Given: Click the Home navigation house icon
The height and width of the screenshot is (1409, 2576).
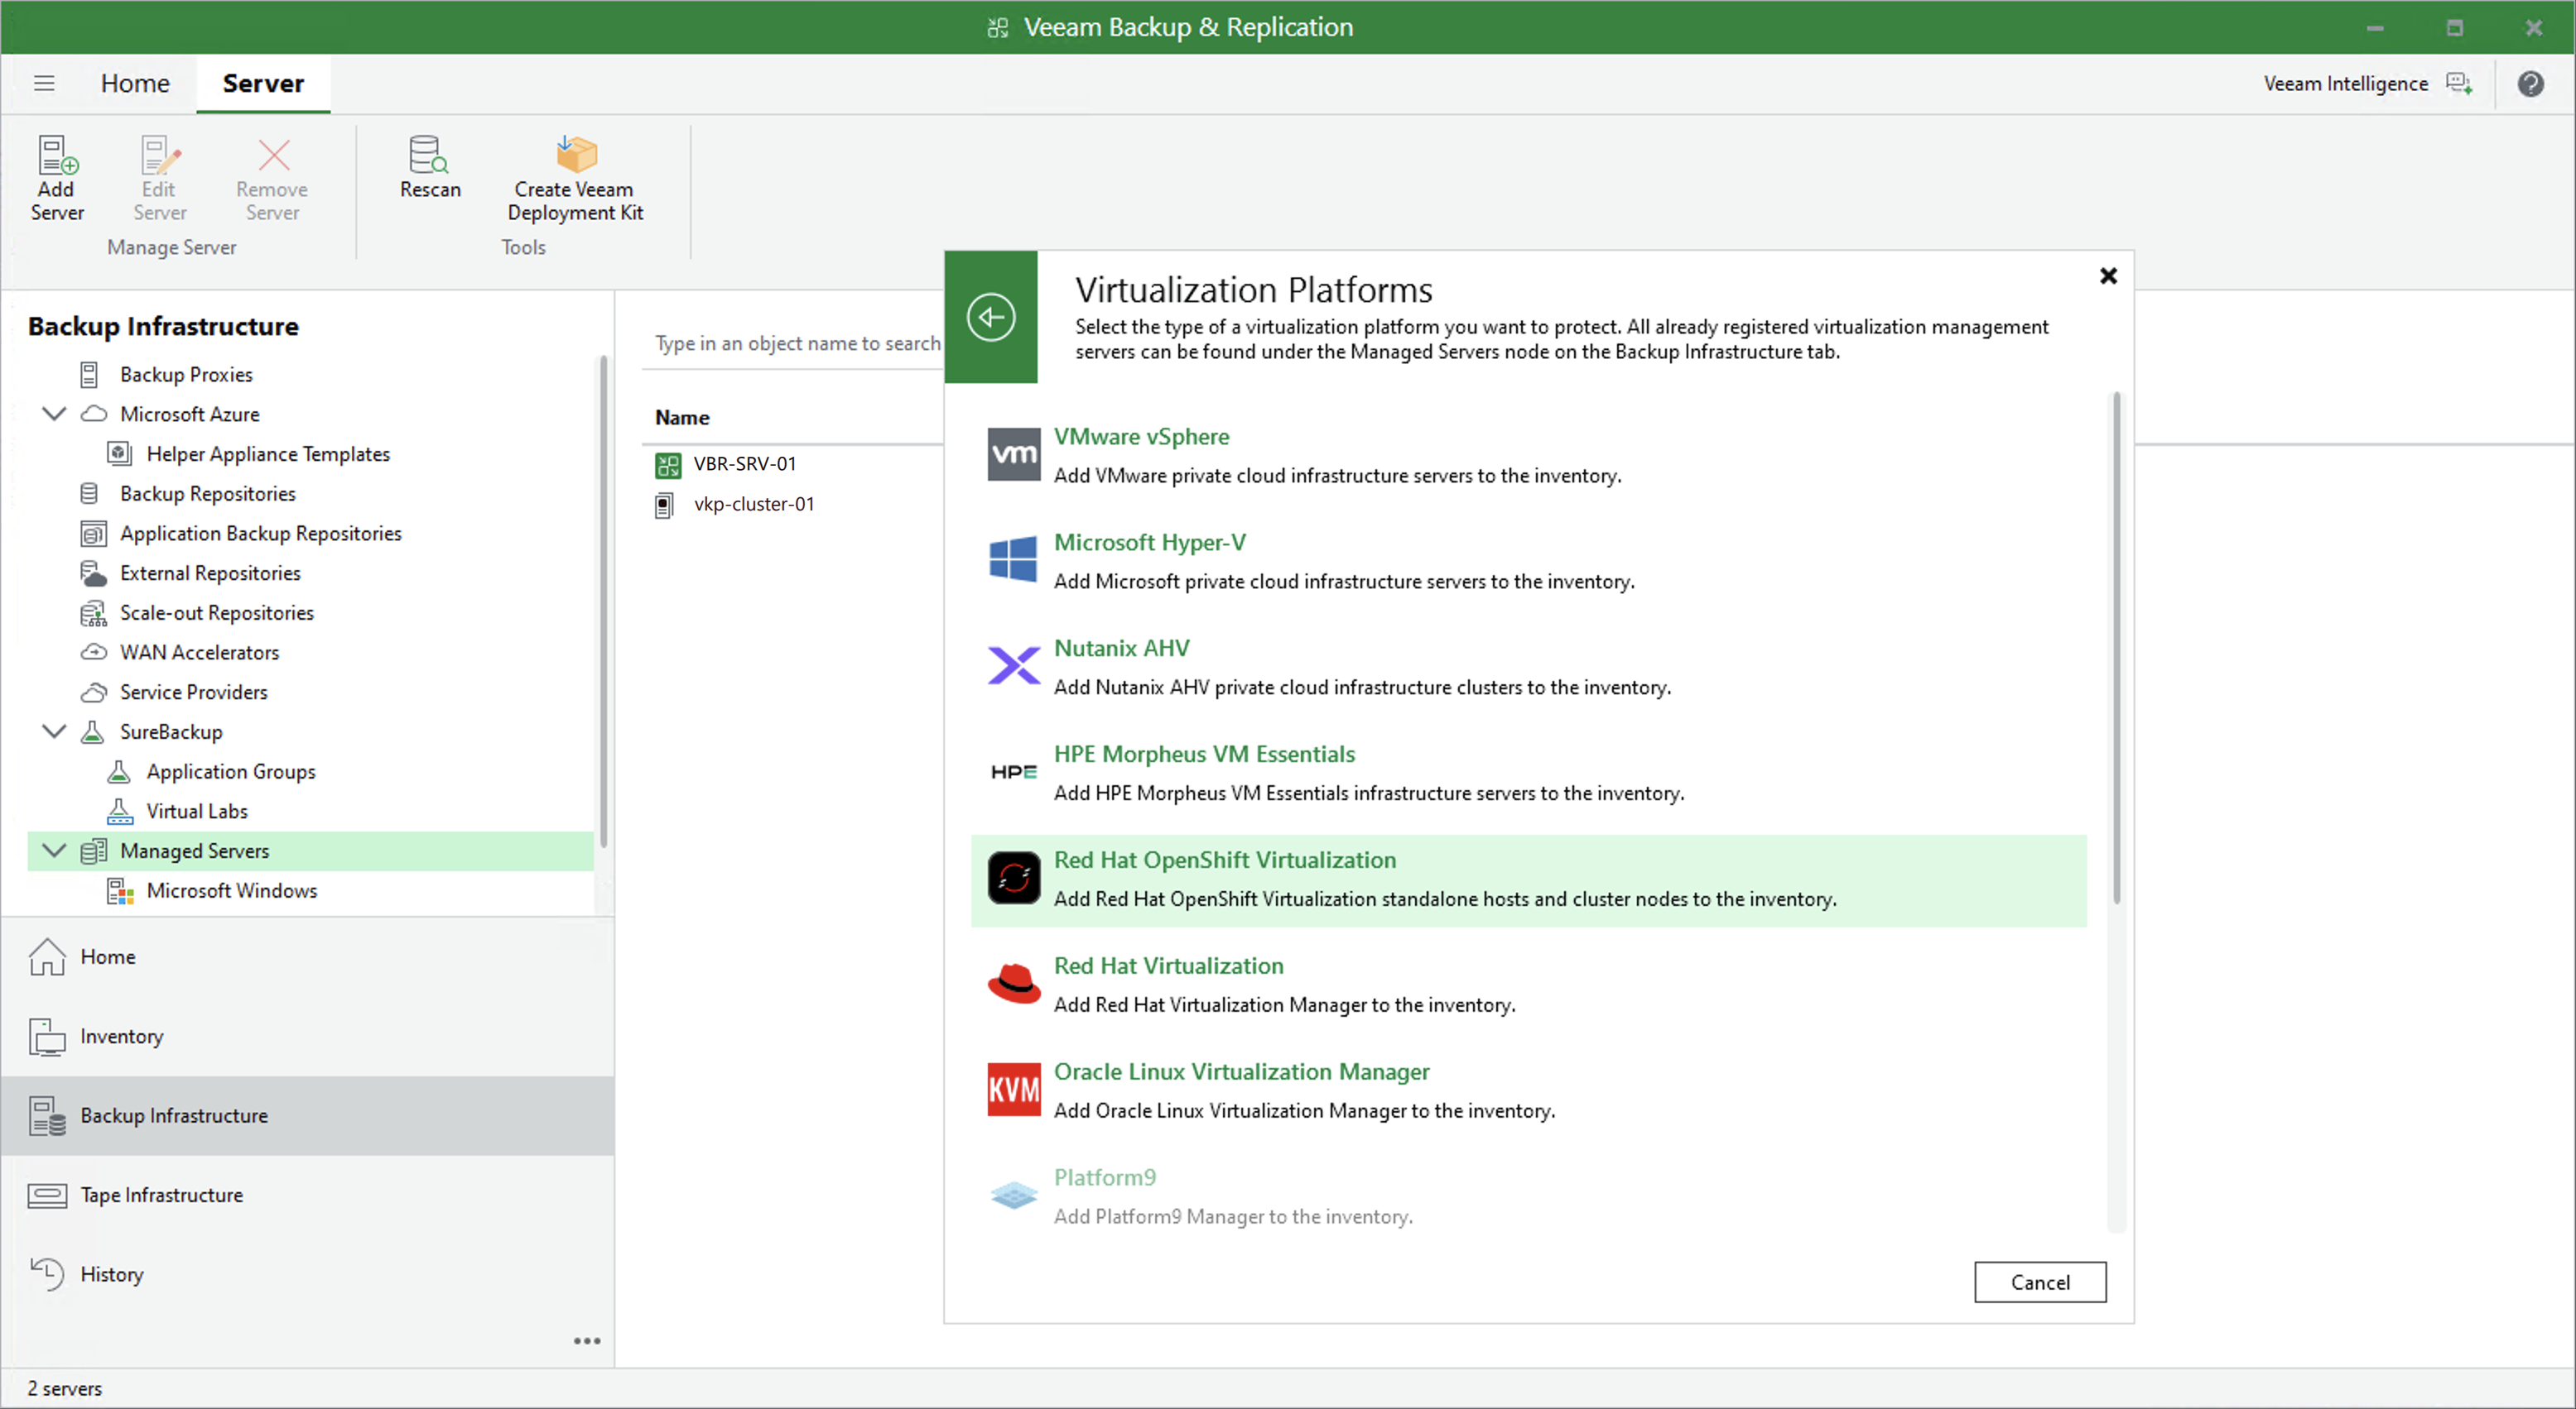Looking at the screenshot, I should pos(47,957).
